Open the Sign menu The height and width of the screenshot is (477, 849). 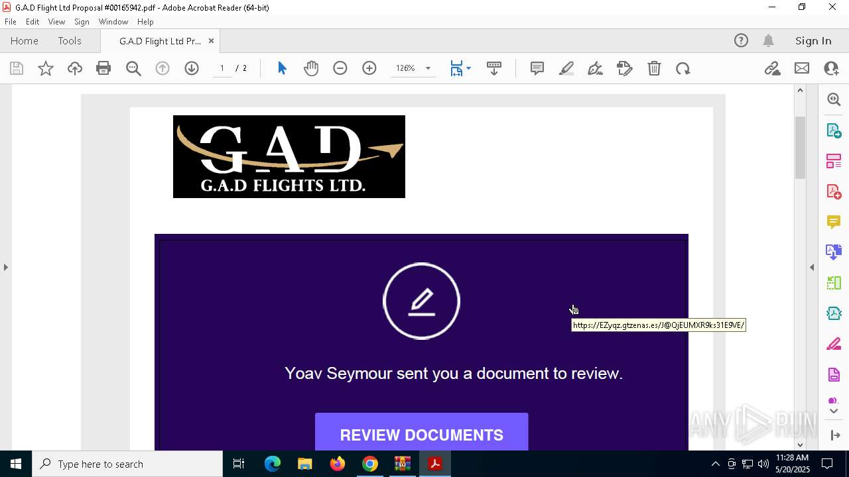pos(82,22)
